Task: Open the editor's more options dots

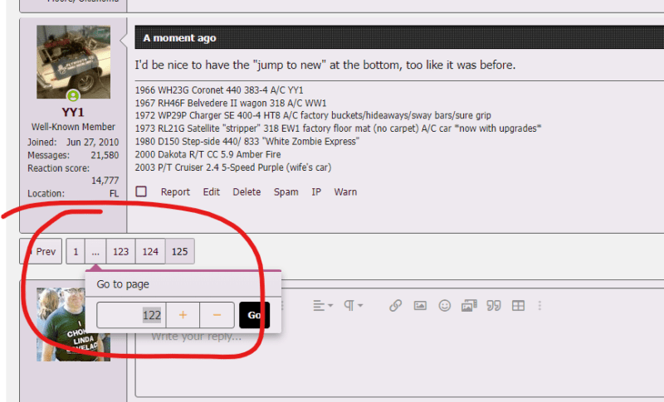Action: (540, 306)
